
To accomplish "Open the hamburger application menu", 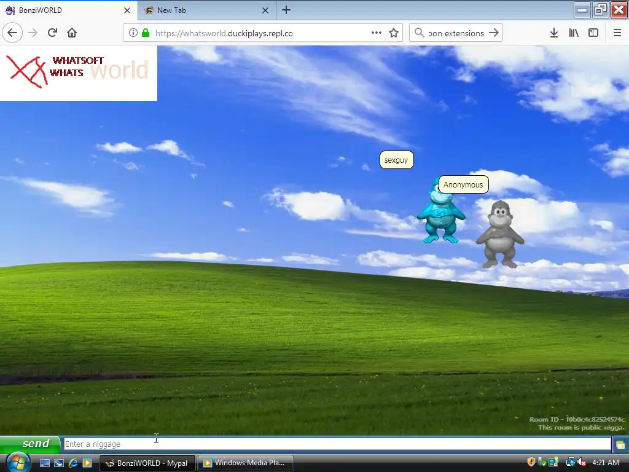I will tap(617, 33).
